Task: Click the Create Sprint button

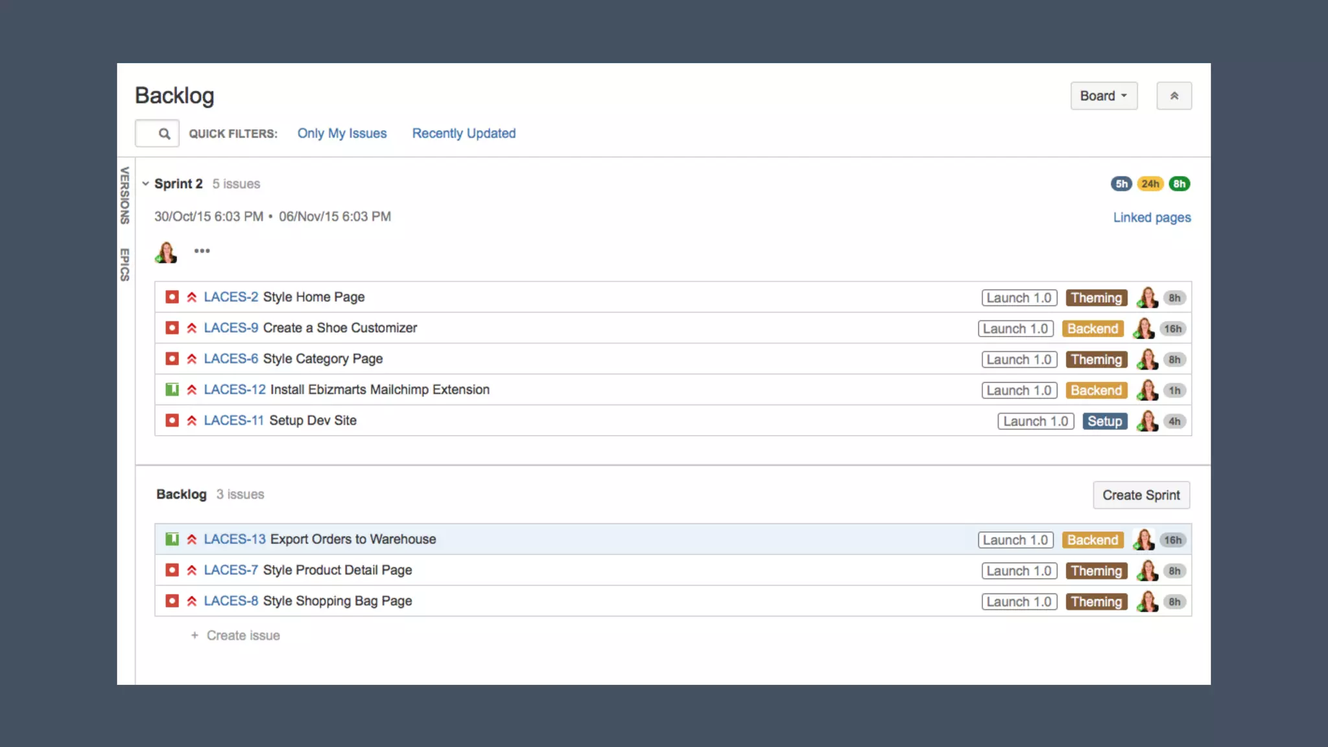Action: coord(1141,495)
